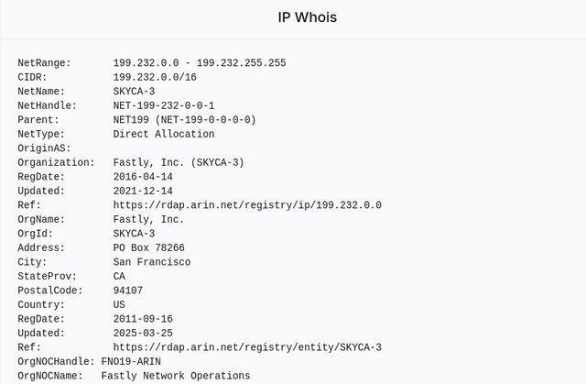586x384 pixels.
Task: Click the PostalCode value 94107
Action: [x=128, y=291]
